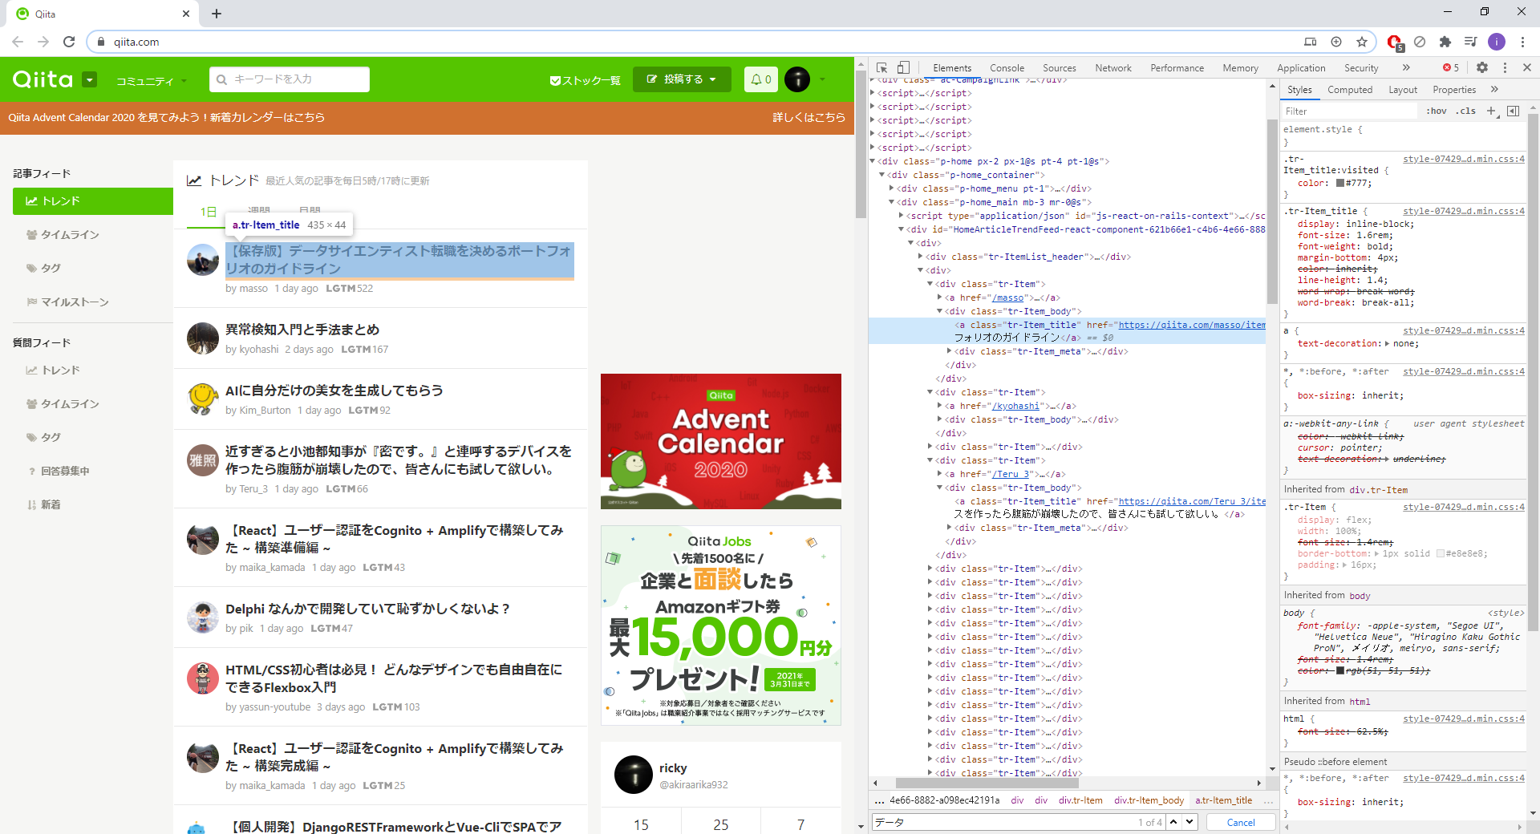Image resolution: width=1540 pixels, height=834 pixels.
Task: Toggle the .cls element classes editor
Action: point(1465,111)
